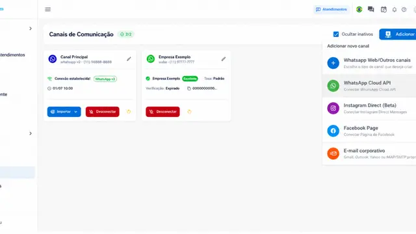416x234 pixels.
Task: Select WhatsApp Cloud API option
Action: click(x=369, y=86)
